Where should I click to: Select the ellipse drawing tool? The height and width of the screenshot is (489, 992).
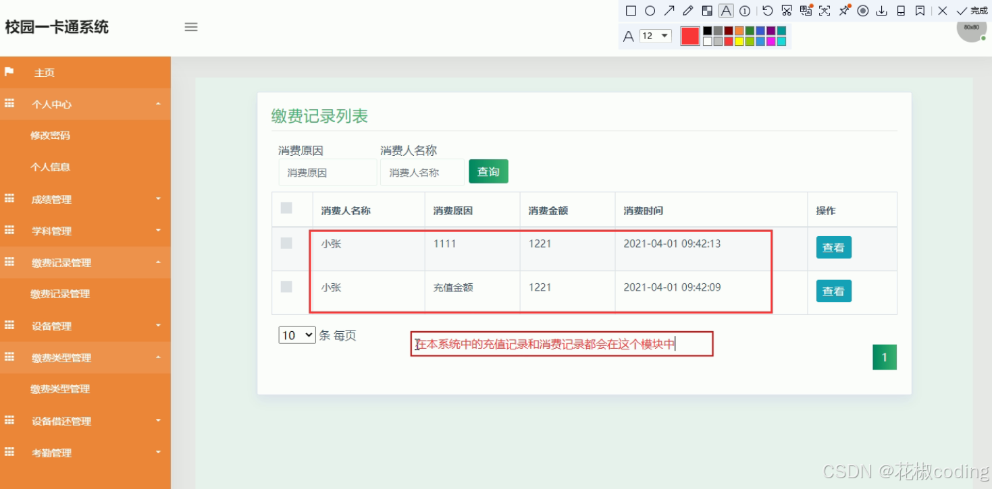coord(650,10)
